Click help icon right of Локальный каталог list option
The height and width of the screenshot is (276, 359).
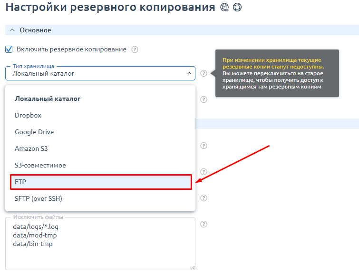coord(204,99)
